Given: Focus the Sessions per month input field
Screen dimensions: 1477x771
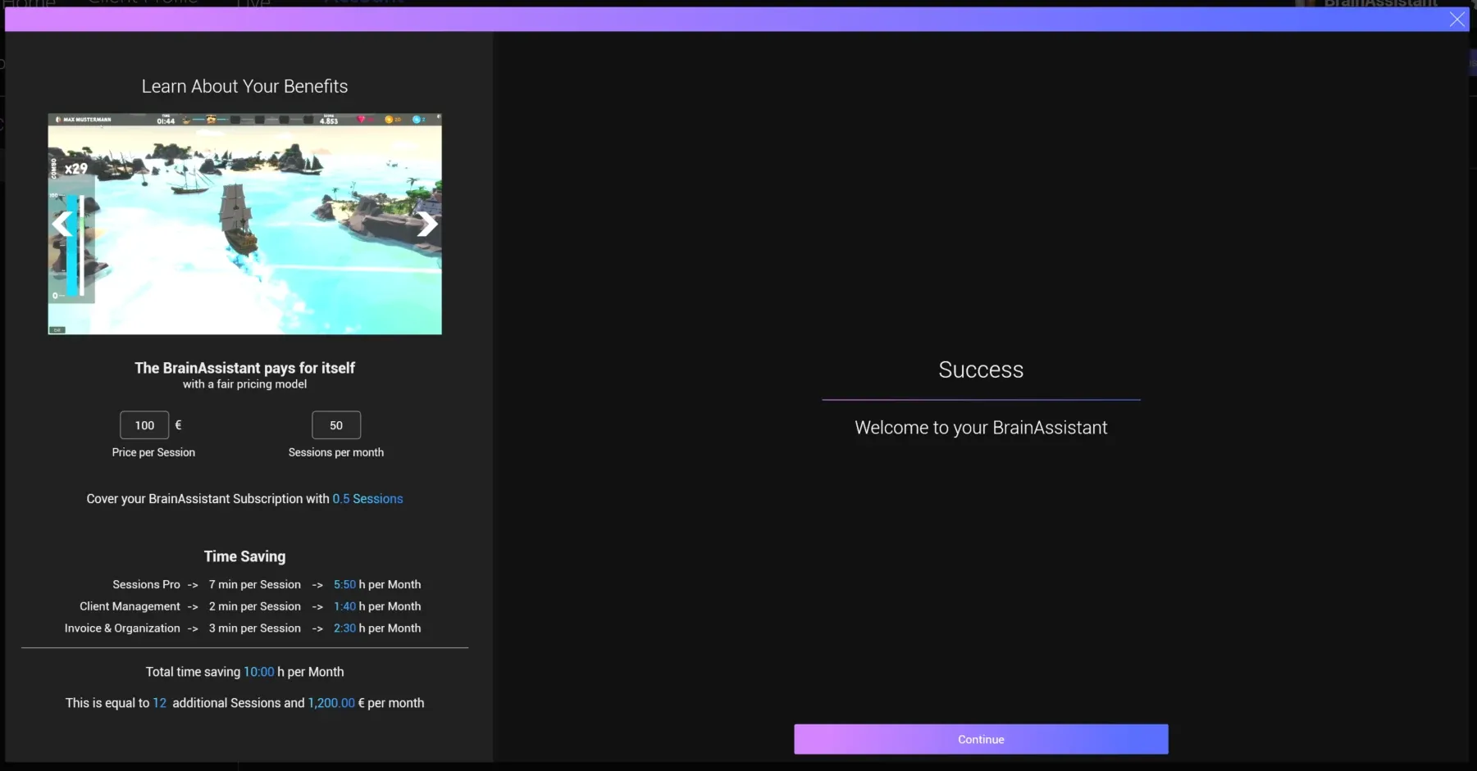Looking at the screenshot, I should (x=336, y=425).
